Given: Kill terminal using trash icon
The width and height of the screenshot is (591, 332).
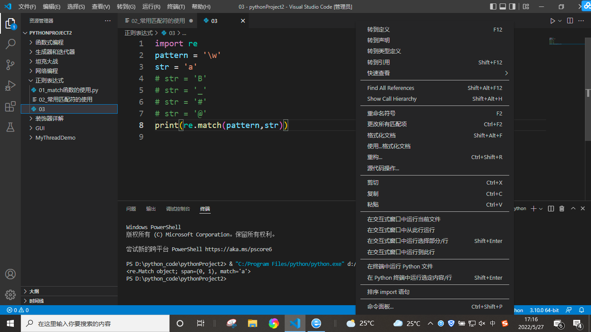Looking at the screenshot, I should (x=562, y=208).
